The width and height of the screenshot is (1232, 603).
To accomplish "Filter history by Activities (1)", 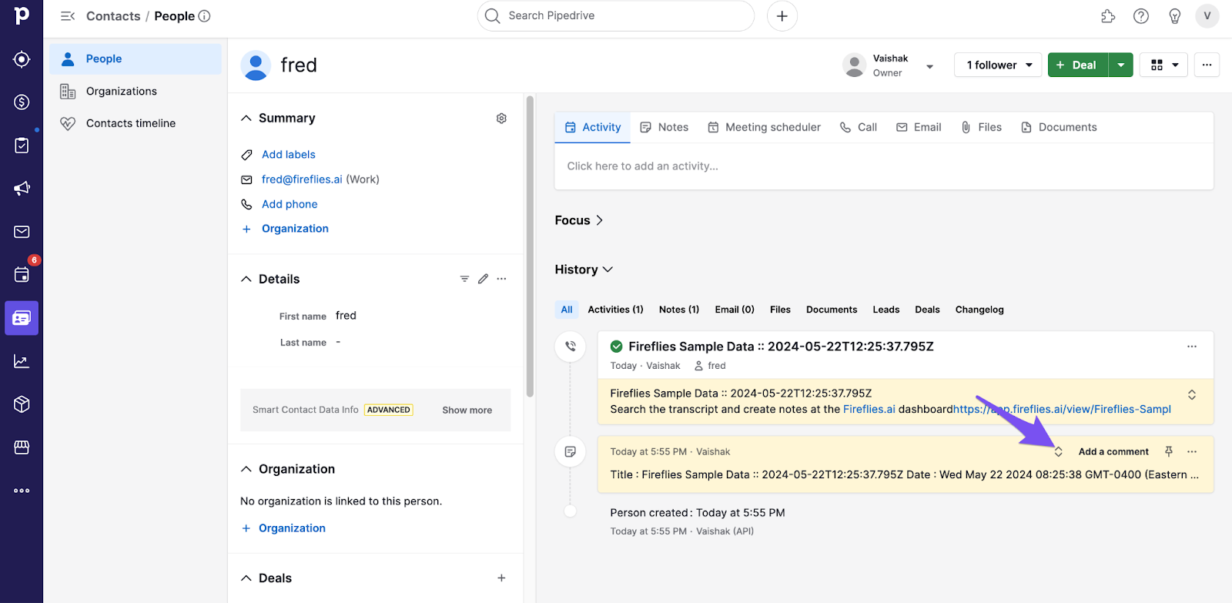I will tap(615, 310).
